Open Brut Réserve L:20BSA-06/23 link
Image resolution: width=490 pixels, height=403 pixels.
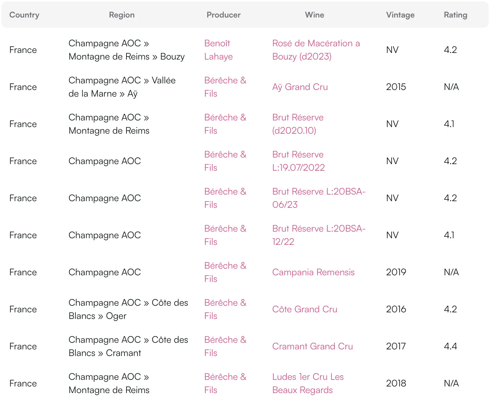pyautogui.click(x=318, y=198)
